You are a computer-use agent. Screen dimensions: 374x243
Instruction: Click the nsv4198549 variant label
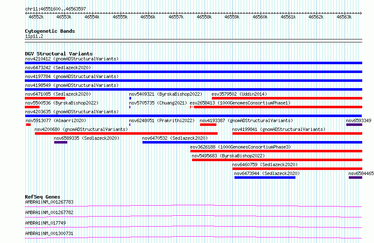click(x=72, y=85)
